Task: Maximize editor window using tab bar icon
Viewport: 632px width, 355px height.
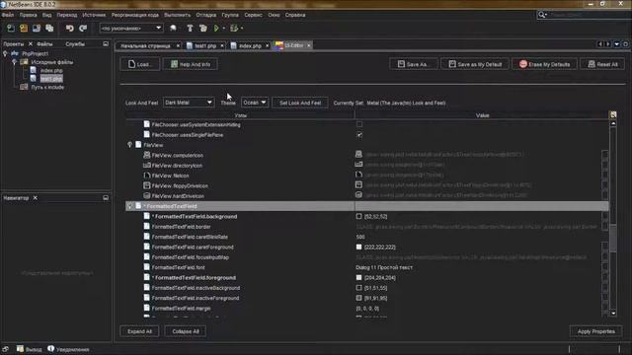Action: pos(625,44)
